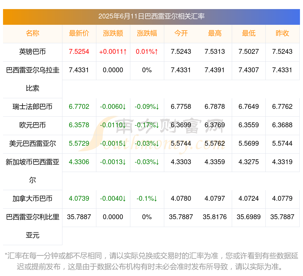Click the 涨跌幅 column header
This screenshot has width=303, height=276.
pos(147,33)
